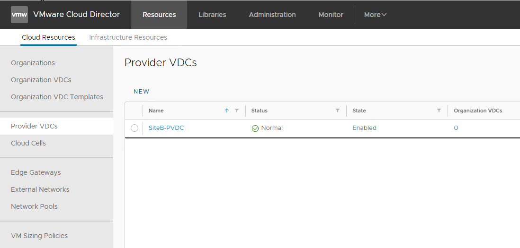
Task: Click the Name column filter icon
Action: pyautogui.click(x=237, y=111)
